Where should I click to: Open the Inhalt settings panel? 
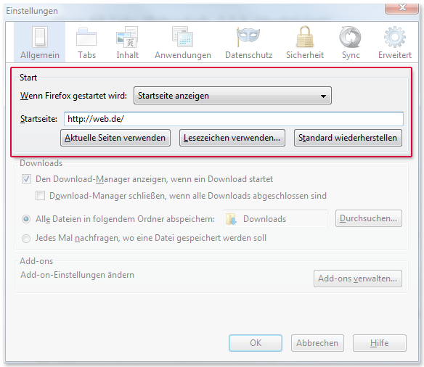(x=127, y=42)
